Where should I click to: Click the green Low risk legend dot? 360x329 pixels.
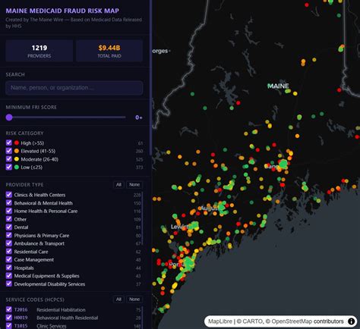[x=17, y=167]
